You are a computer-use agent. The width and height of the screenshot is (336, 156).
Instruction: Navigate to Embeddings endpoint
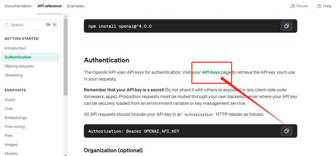coord(16,118)
